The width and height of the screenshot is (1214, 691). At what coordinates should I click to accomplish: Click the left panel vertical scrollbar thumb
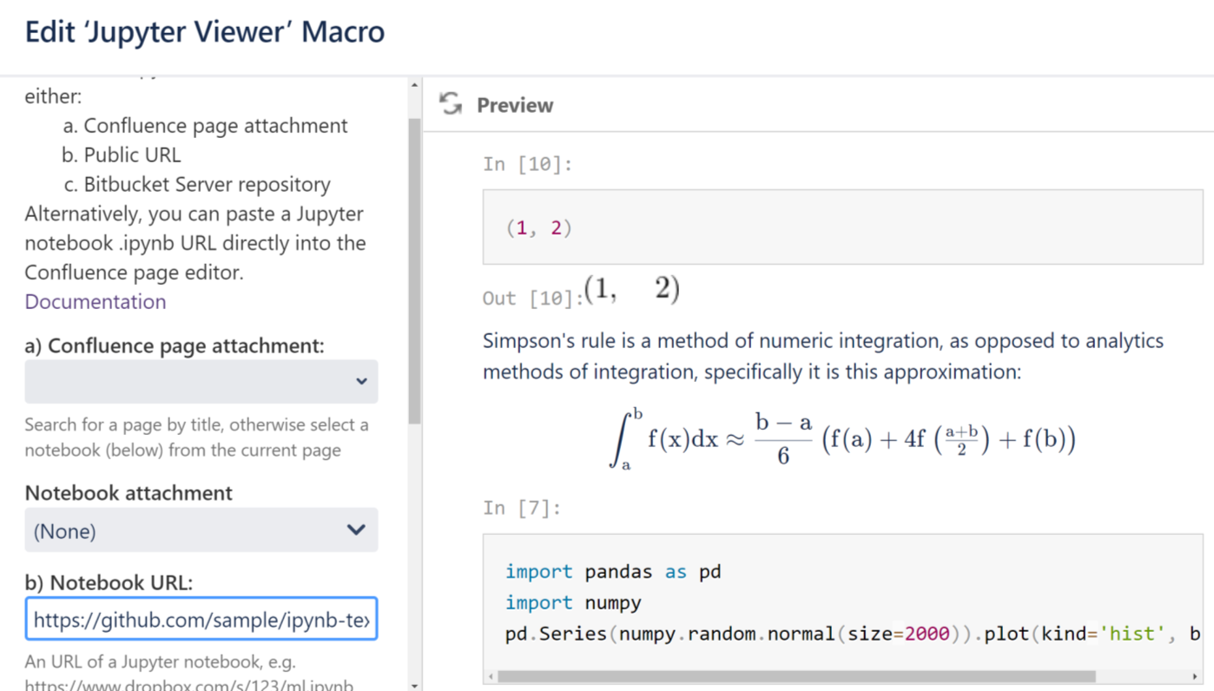(414, 269)
